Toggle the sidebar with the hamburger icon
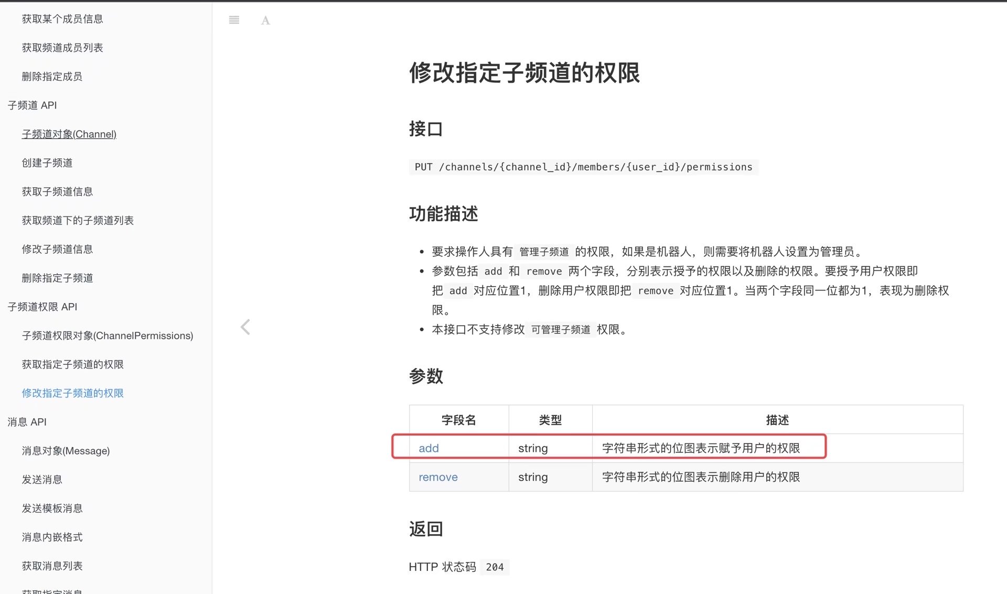This screenshot has width=1007, height=594. 234,20
